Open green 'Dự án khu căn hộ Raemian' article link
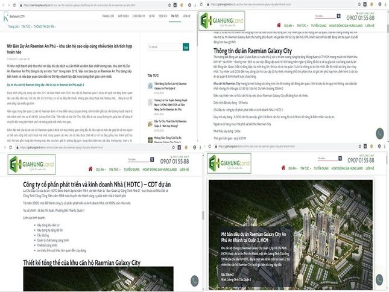This screenshot has height=292, width=389. tap(45, 85)
